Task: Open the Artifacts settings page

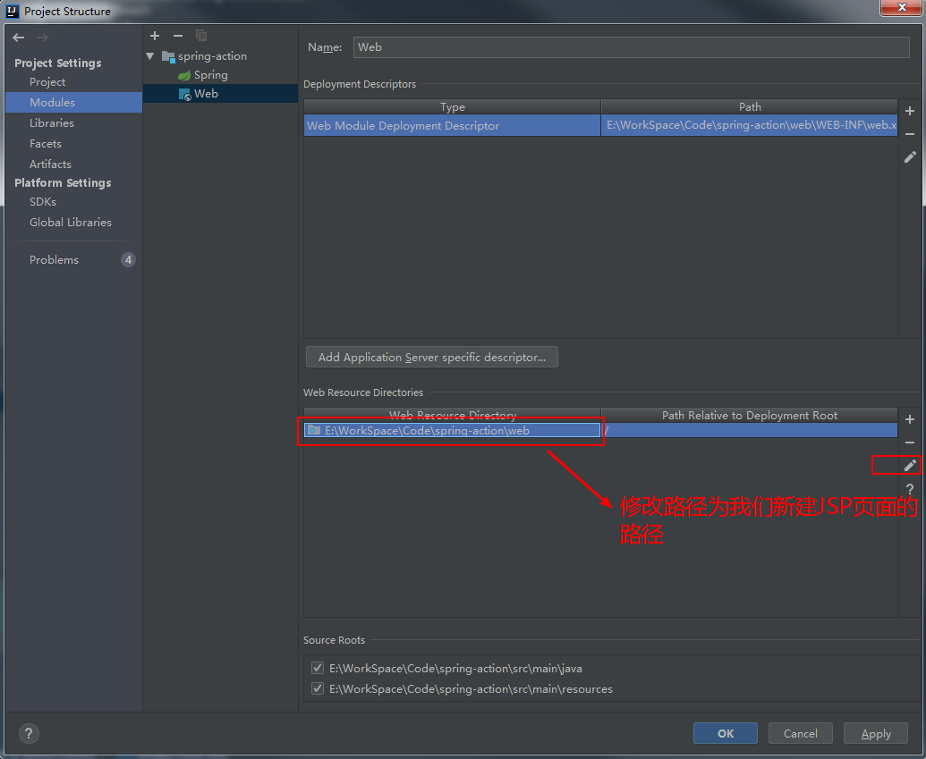Action: [50, 164]
